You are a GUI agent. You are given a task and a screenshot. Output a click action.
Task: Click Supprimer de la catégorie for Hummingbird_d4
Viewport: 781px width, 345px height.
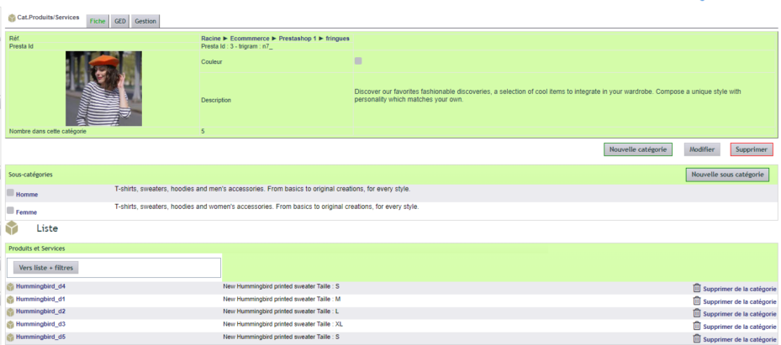pos(740,289)
